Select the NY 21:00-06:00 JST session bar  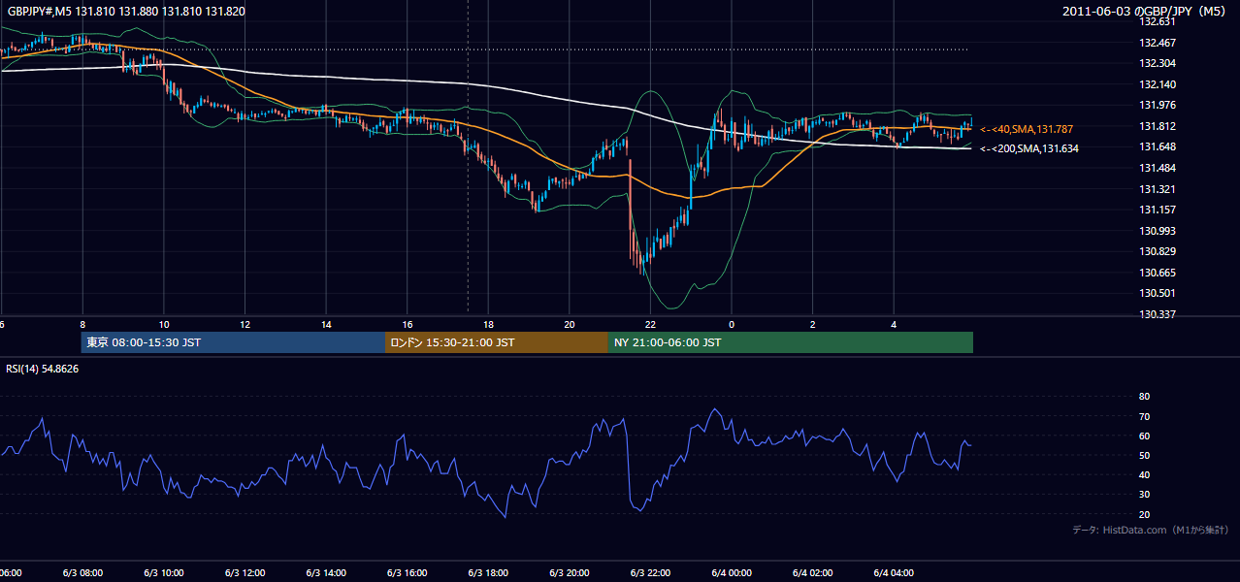(x=791, y=342)
